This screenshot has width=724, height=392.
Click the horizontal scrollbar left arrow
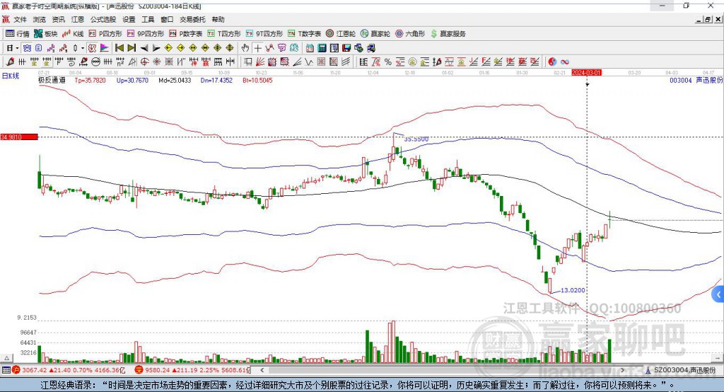(262, 370)
